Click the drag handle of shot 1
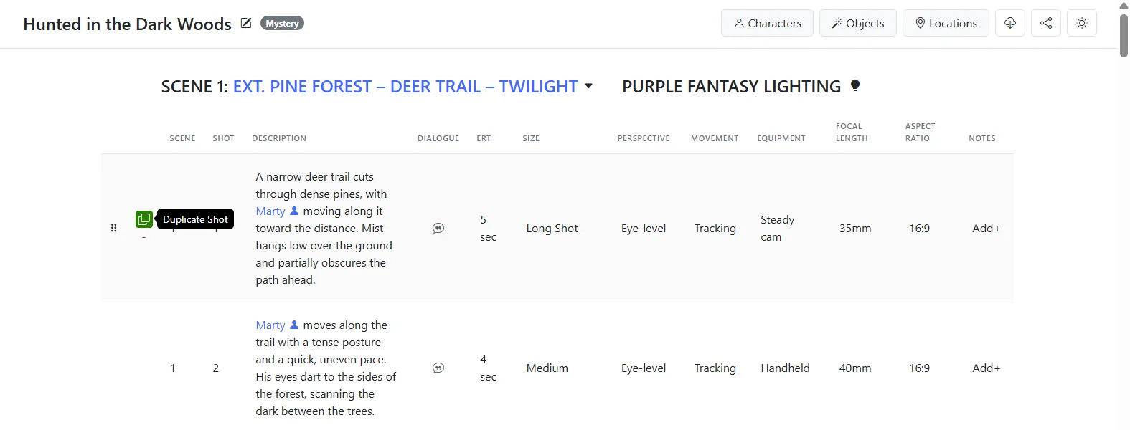1130x430 pixels. (113, 228)
